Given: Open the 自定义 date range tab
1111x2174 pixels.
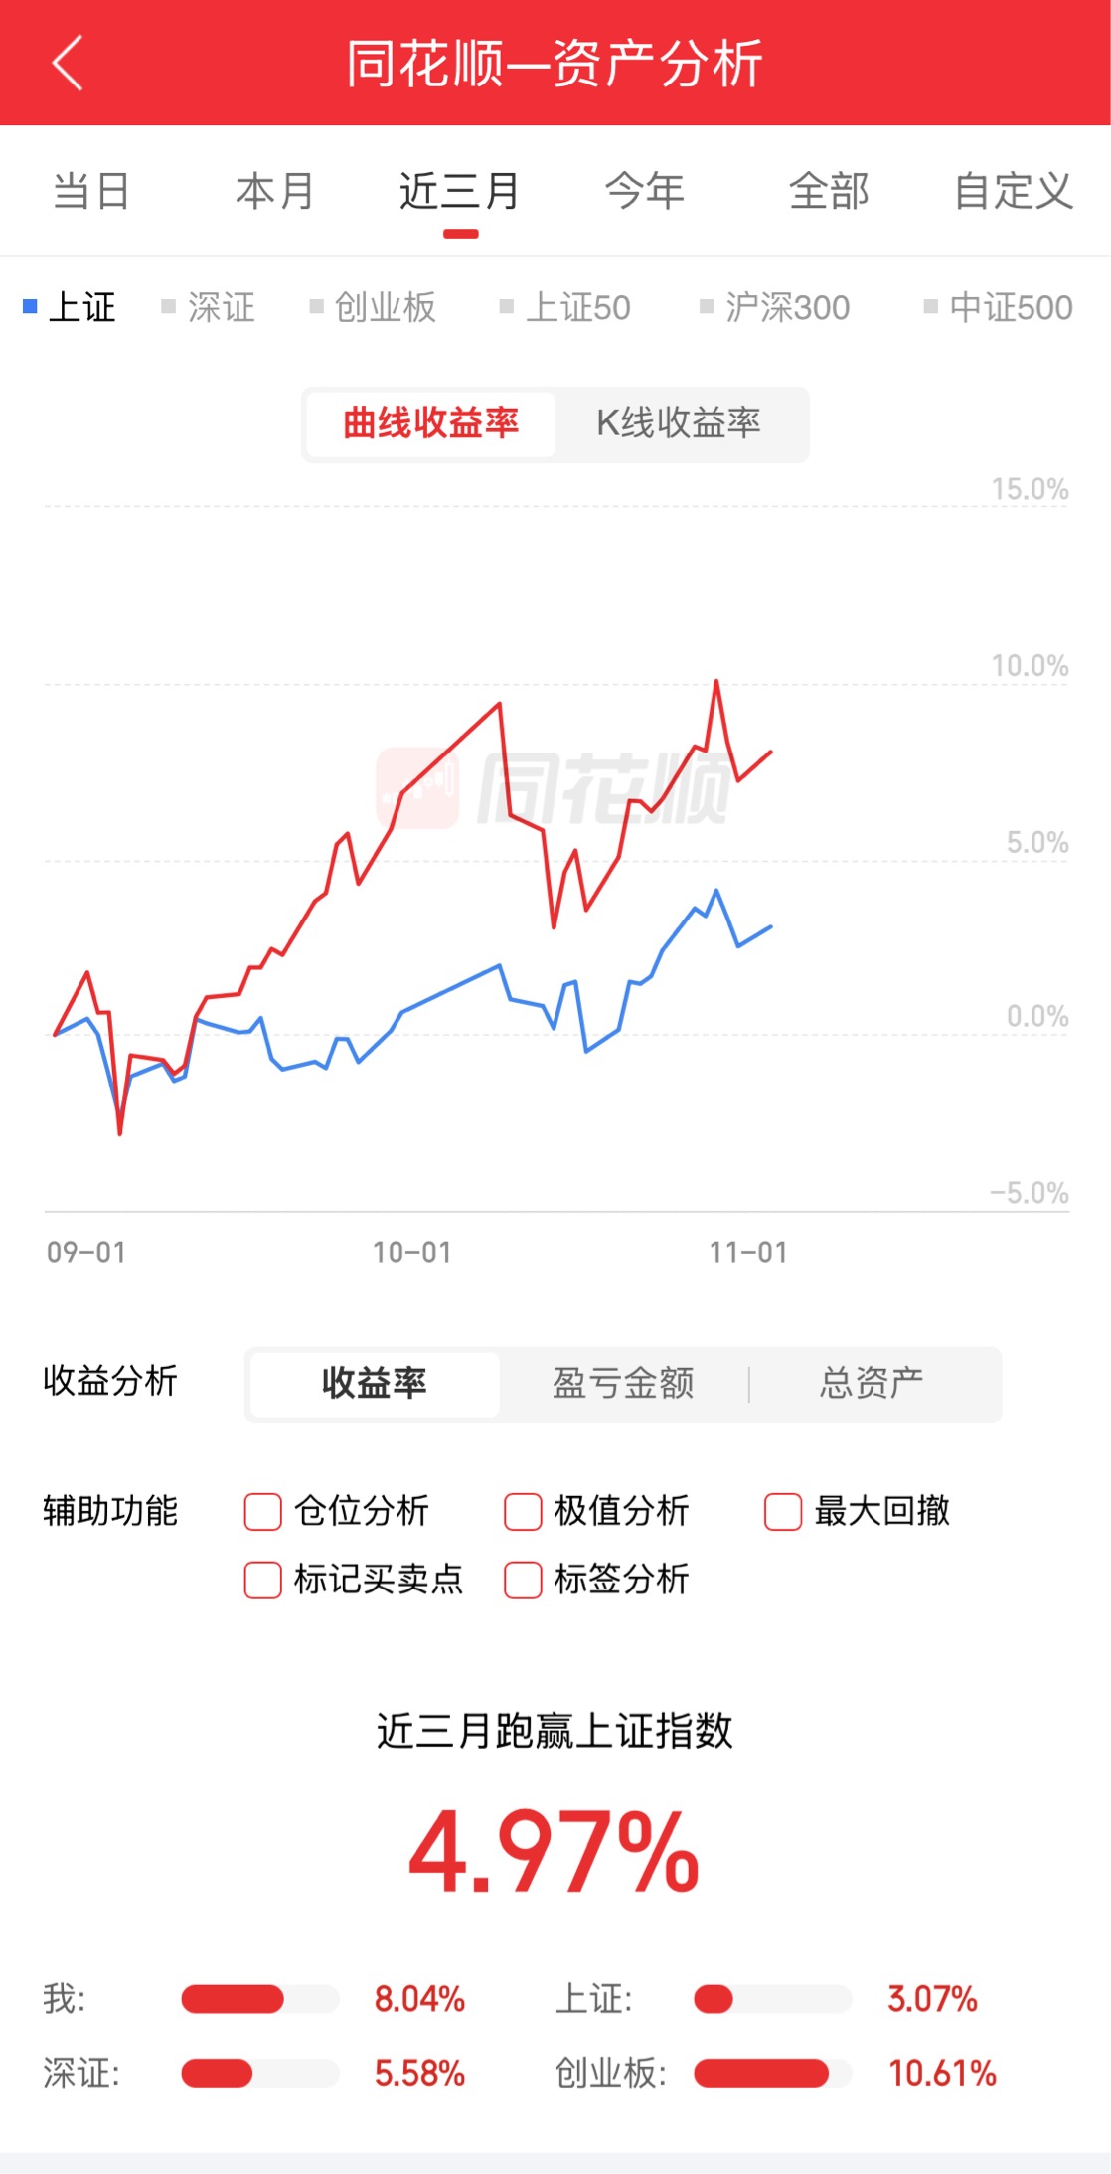Looking at the screenshot, I should (1014, 191).
